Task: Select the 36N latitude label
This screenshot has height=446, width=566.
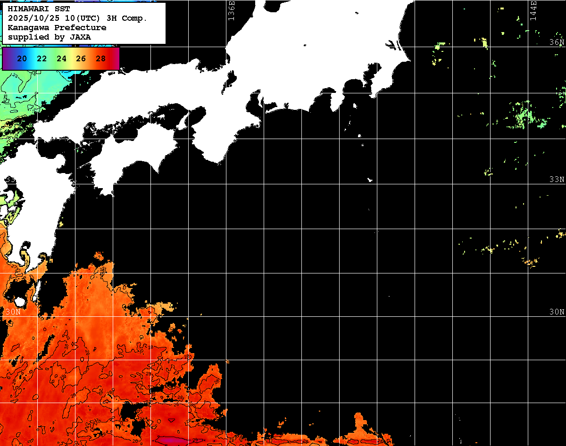Action: pyautogui.click(x=557, y=42)
